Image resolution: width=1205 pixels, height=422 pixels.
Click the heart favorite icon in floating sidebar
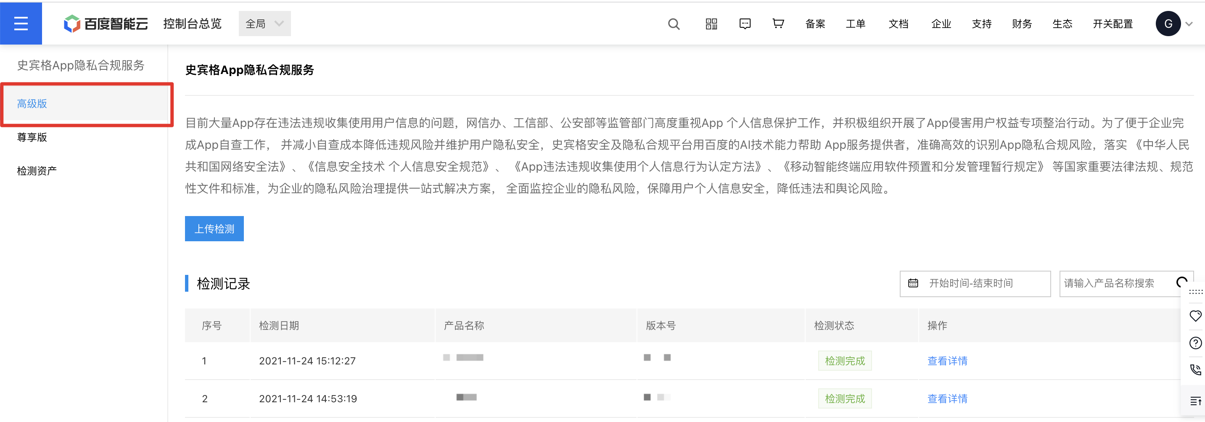coord(1195,316)
